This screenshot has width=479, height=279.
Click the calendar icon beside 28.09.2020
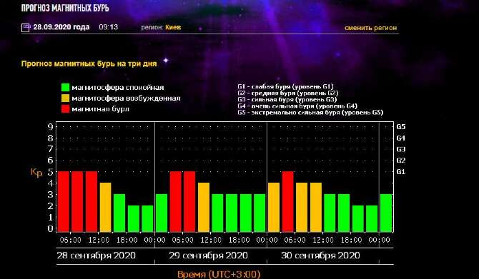(25, 28)
